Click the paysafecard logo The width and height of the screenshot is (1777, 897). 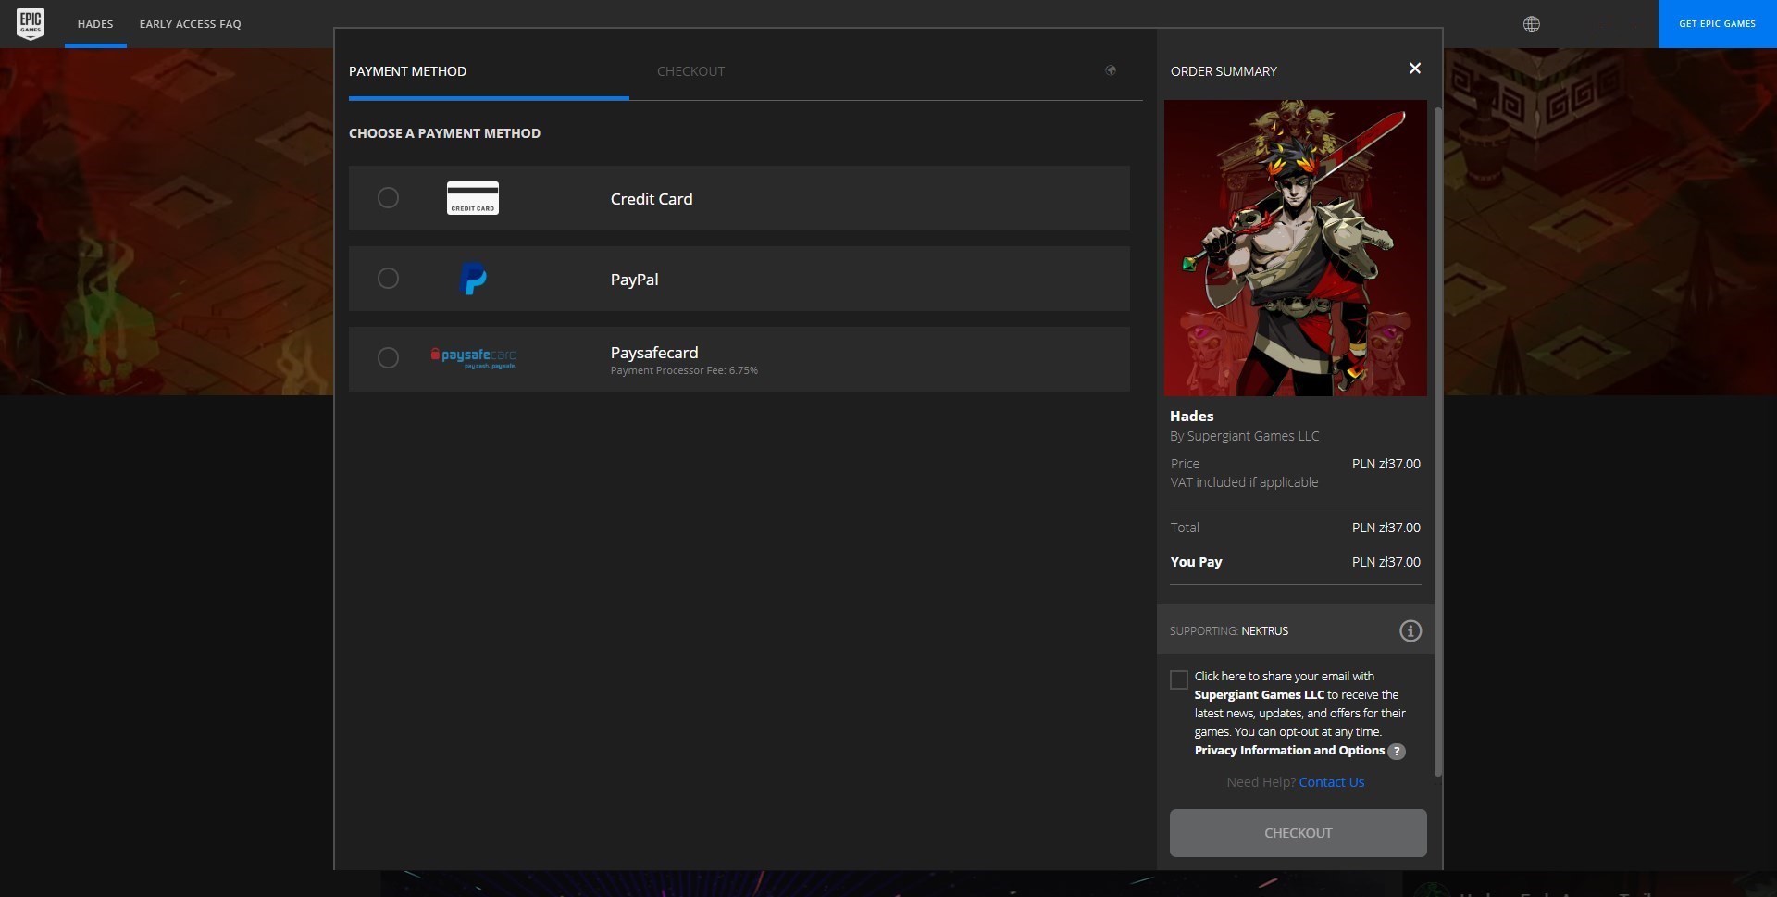pos(473,358)
